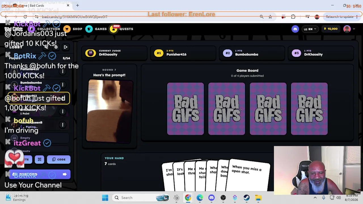Click the Discord join button in lobby
363x204 pixels.
pyautogui.click(x=39, y=174)
